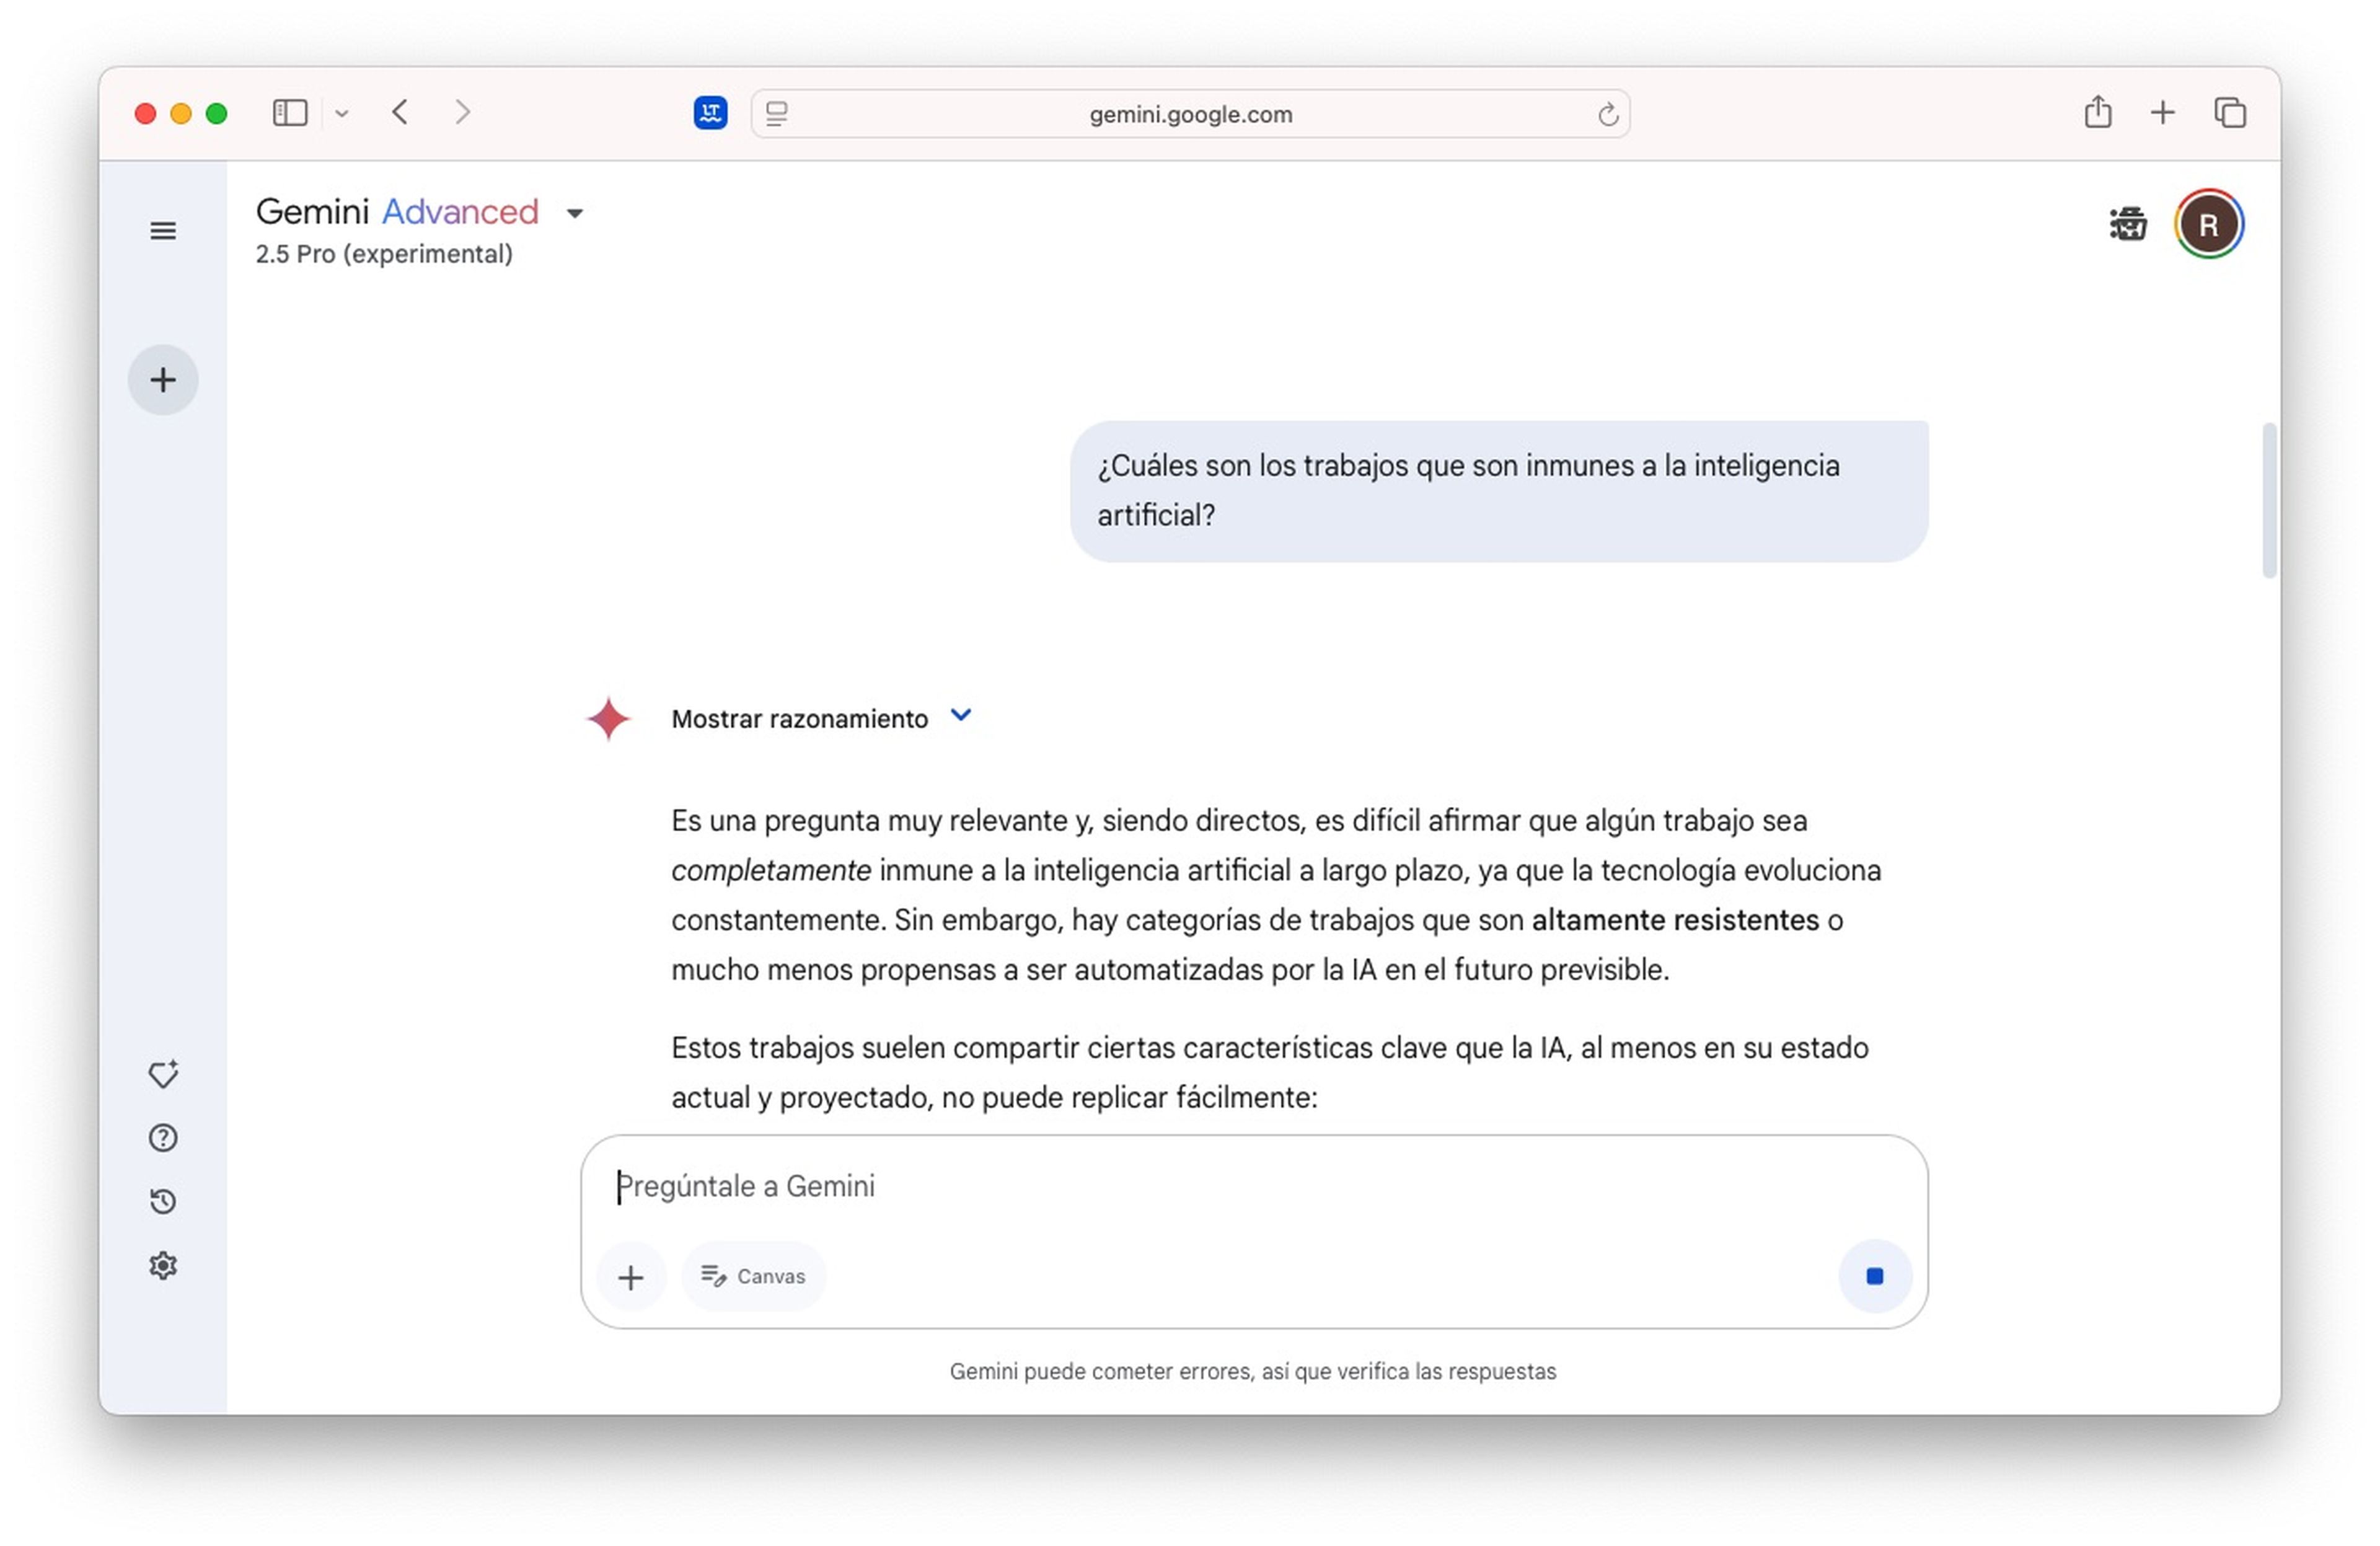Viewport: 2380px width, 1546px height.
Task: Open the Gemini hamburger main menu
Action: [x=163, y=231]
